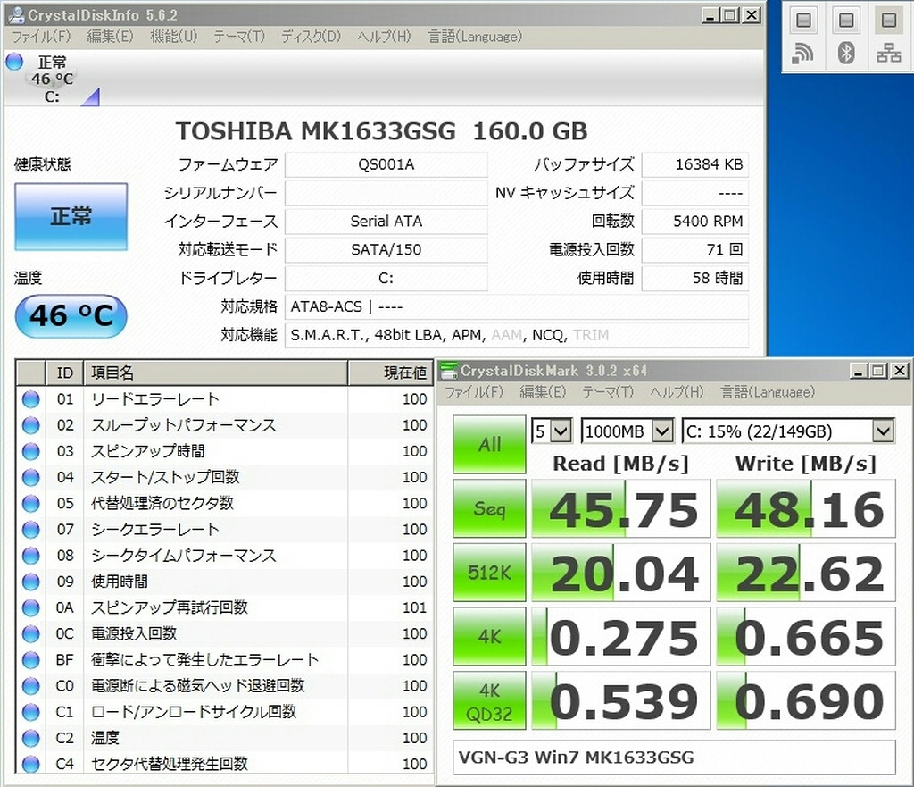The height and width of the screenshot is (787, 914).
Task: Open CrystalDiskMark 編集(E) menu
Action: (543, 392)
